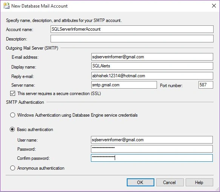Select Windows Authentication radio option

pos(12,115)
